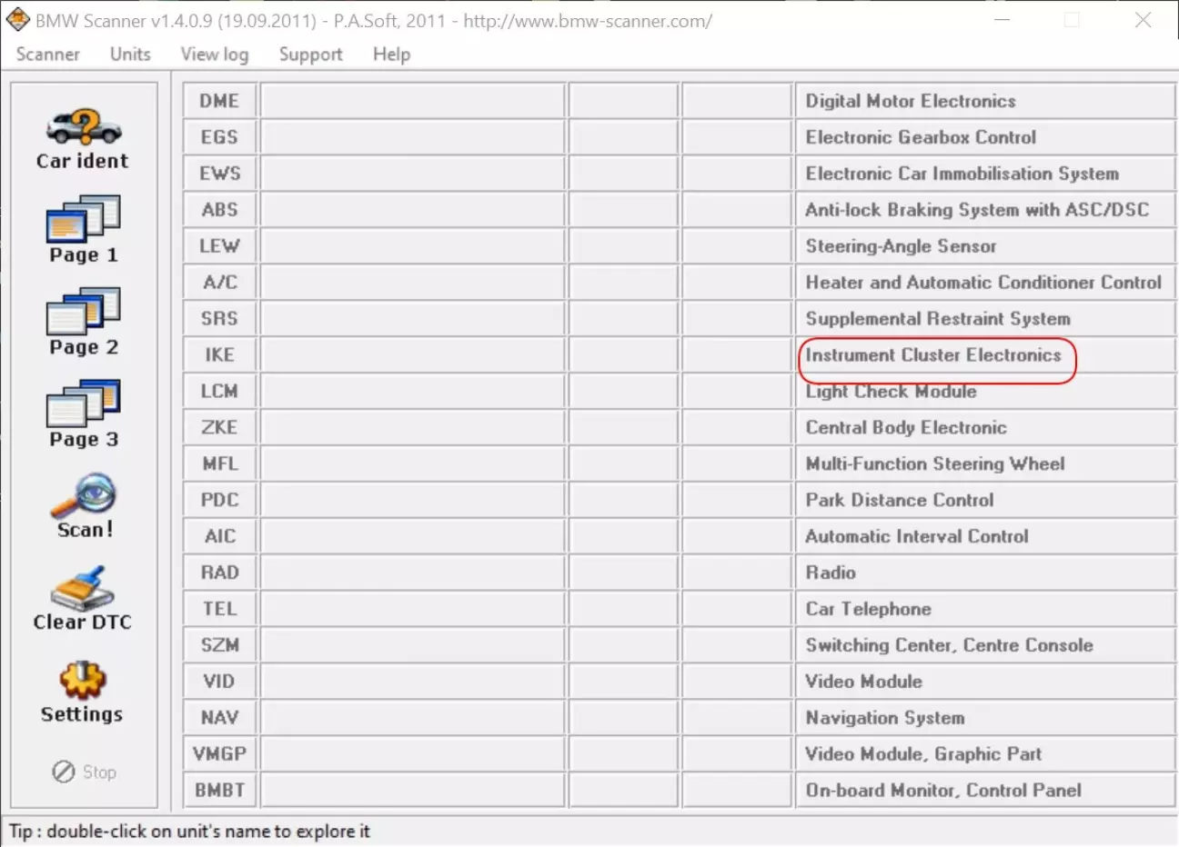Select the IKE unit button

[x=219, y=354]
